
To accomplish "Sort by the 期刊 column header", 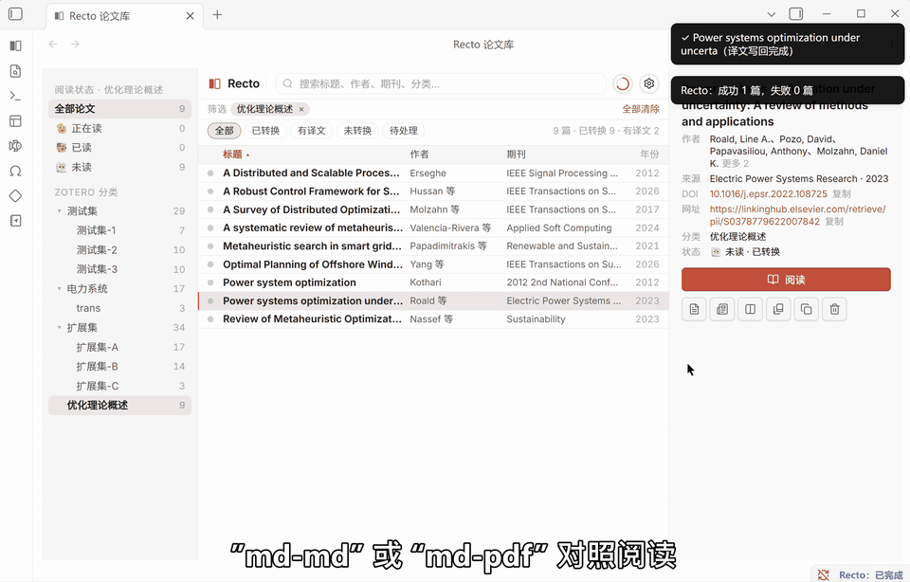I will (x=516, y=155).
